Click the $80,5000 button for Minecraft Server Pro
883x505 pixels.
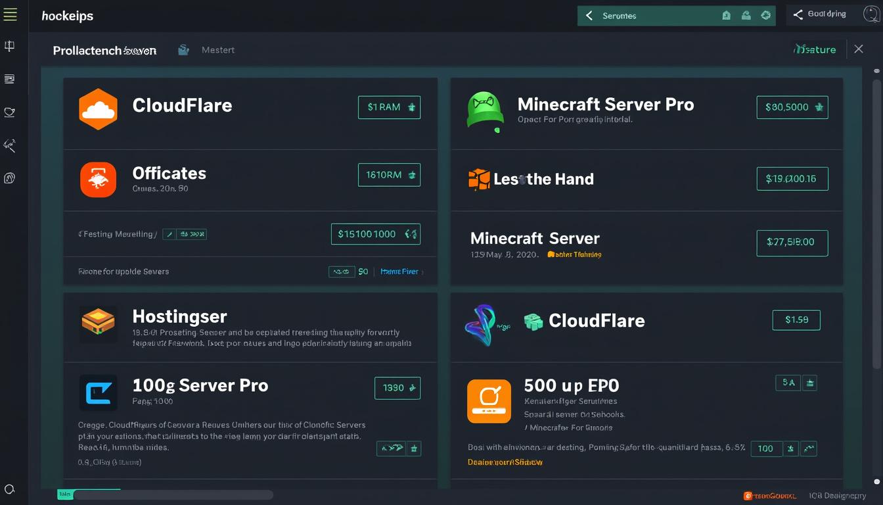pos(792,107)
